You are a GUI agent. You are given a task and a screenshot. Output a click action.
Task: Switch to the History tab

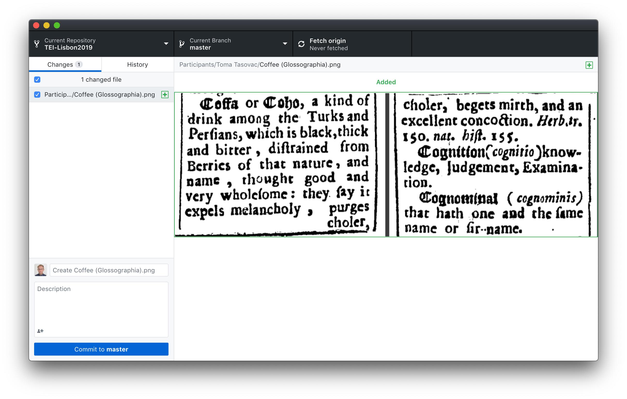137,64
